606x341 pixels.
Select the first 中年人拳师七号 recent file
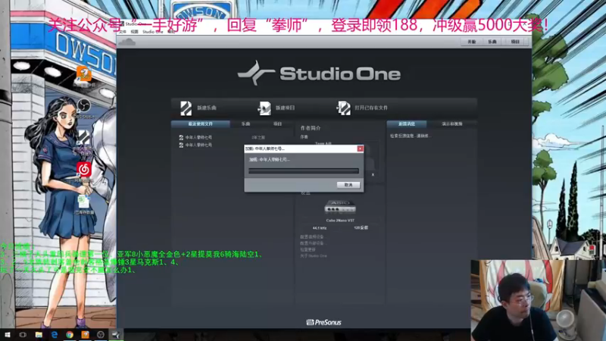point(198,137)
